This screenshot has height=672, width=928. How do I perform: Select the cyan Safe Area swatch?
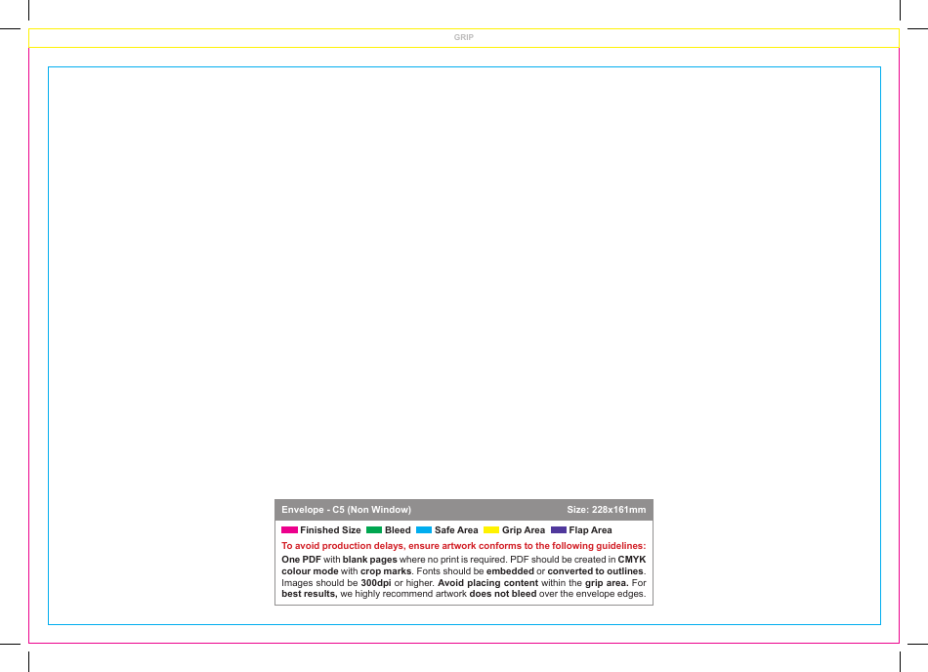(424, 529)
